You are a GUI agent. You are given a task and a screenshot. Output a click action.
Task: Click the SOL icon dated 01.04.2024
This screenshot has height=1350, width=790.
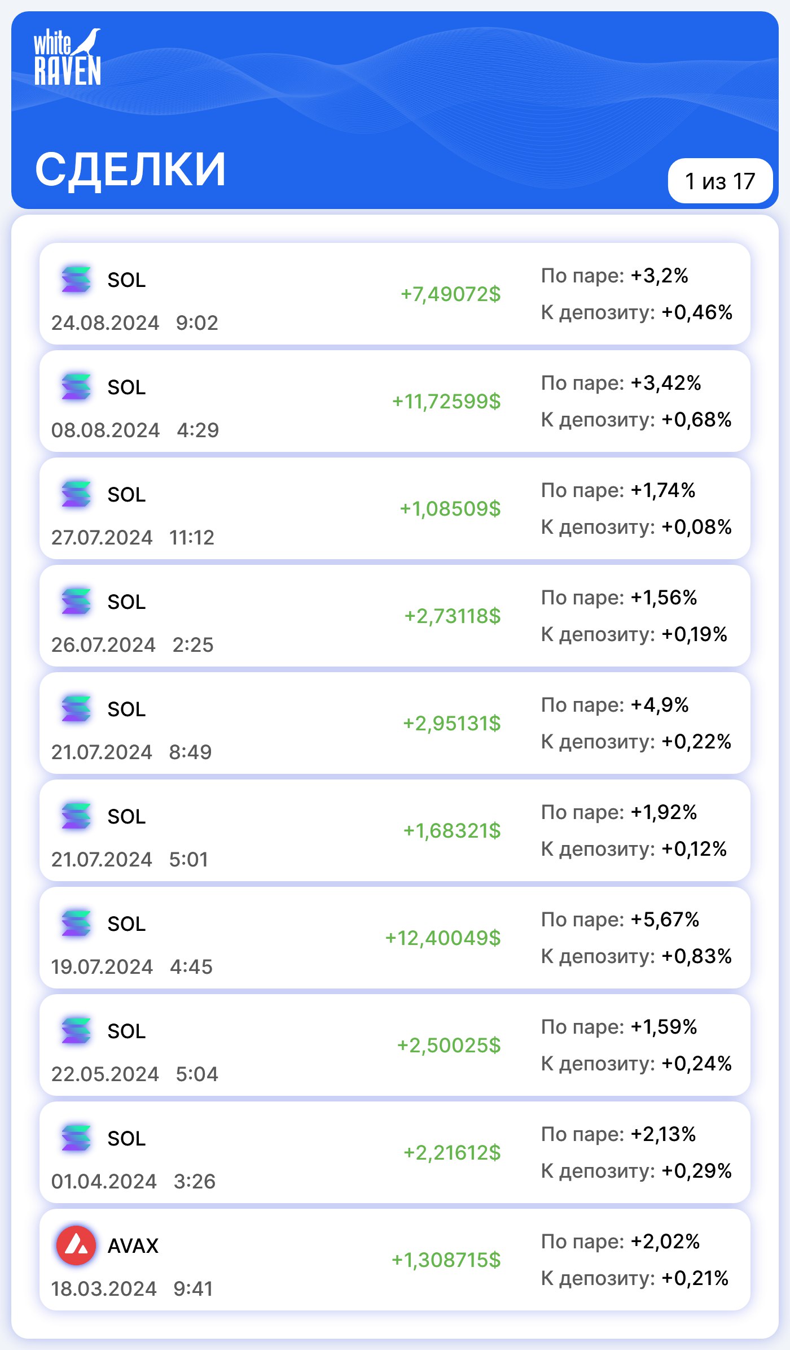tap(76, 1138)
